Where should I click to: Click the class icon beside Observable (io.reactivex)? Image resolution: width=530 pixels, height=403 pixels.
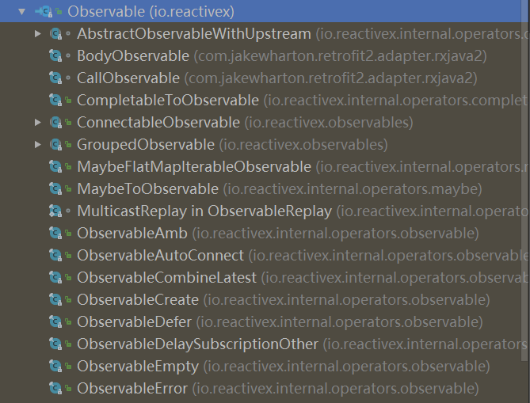tap(44, 12)
